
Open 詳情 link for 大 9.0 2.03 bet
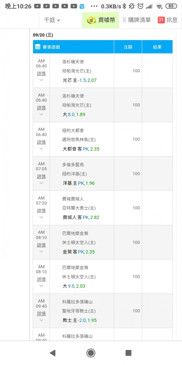tap(41, 279)
